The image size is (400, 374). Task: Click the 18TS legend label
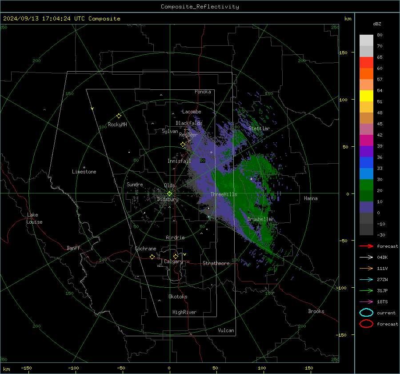coord(382,302)
